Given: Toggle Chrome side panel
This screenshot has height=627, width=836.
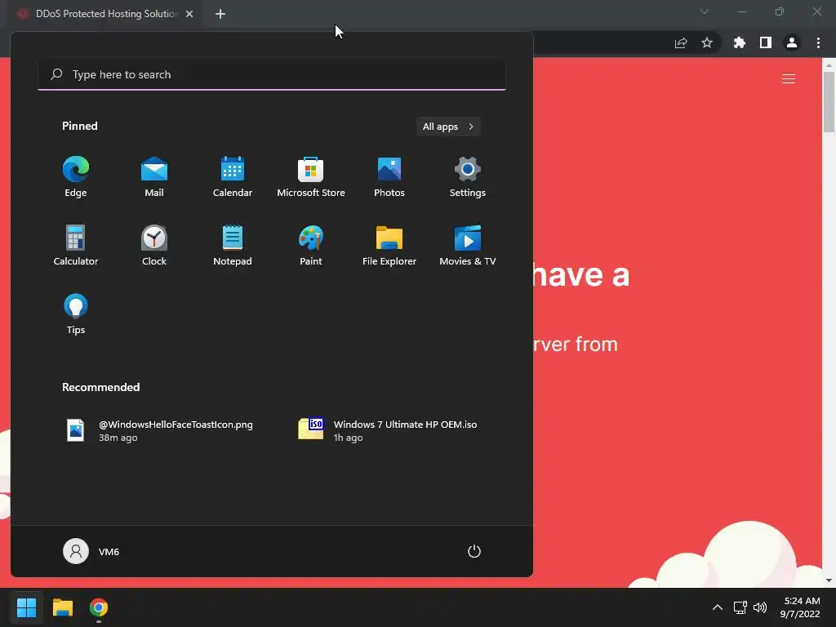Looking at the screenshot, I should [x=766, y=42].
